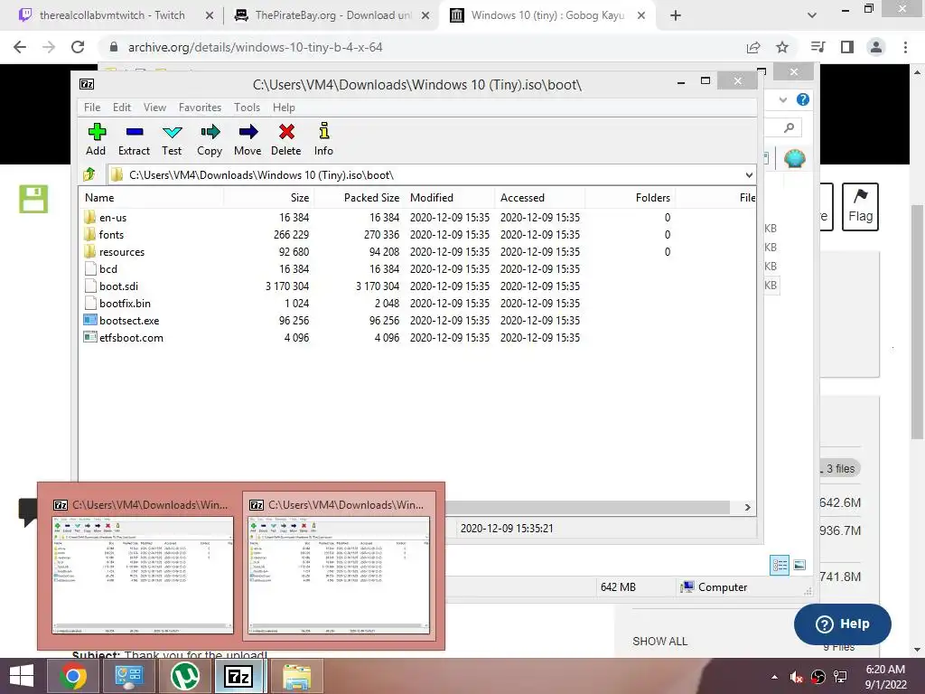925x694 pixels.
Task: Switch to ThePirateBay.org browser tab
Action: point(332,15)
